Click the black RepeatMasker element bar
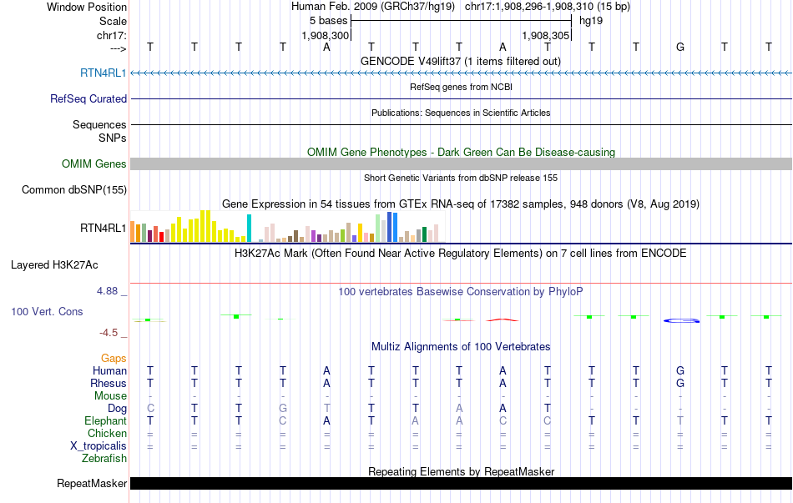This screenshot has width=793, height=503. pyautogui.click(x=461, y=484)
